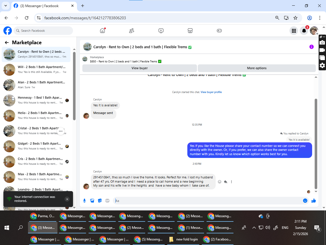Click More options button
This screenshot has height=245, width=326.
(257, 68)
